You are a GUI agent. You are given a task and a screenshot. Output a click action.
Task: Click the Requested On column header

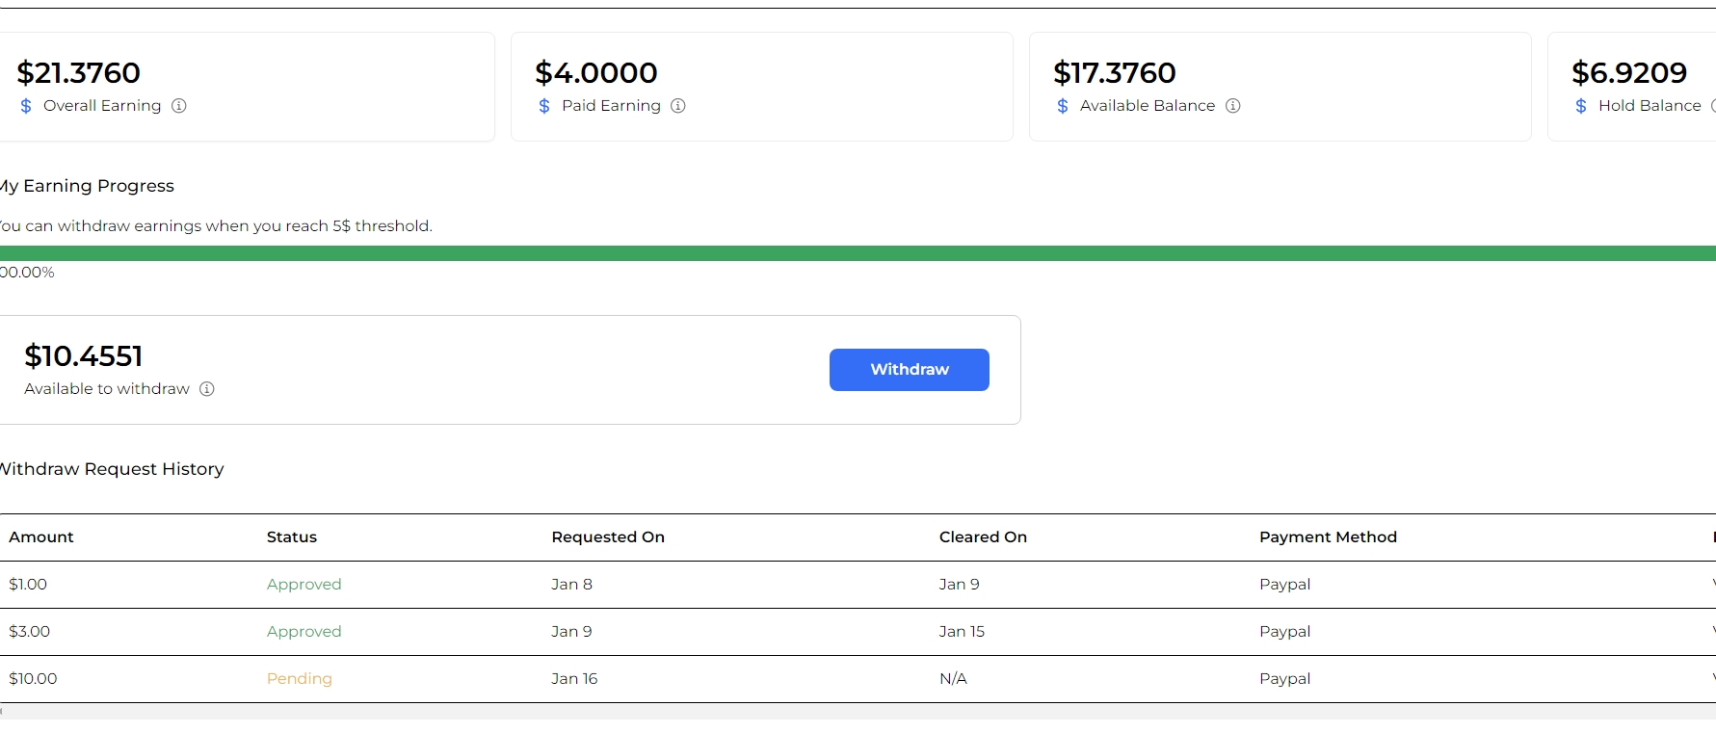pyautogui.click(x=608, y=537)
